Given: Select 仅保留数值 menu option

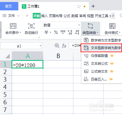Looking at the screenshot, I should click(102, 56).
